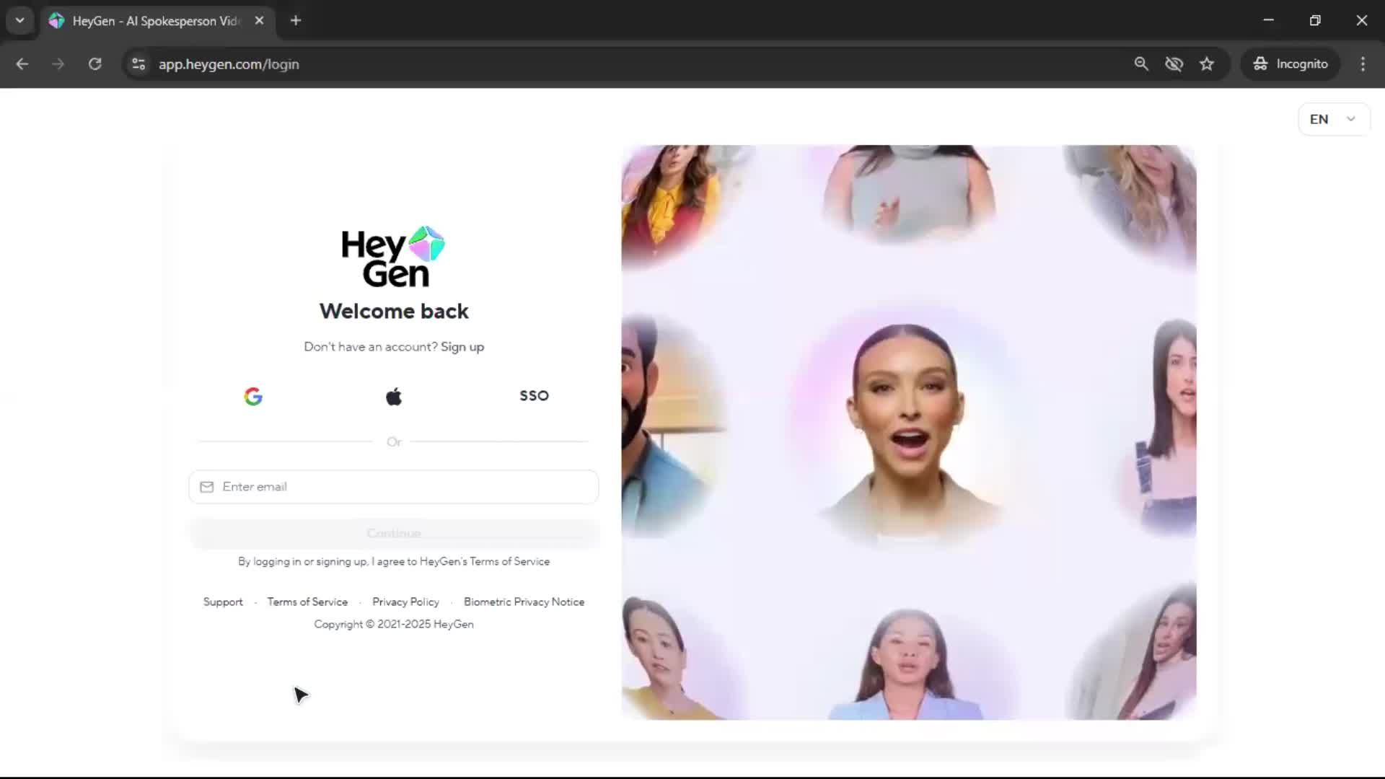Open a new browser tab
This screenshot has width=1385, height=779.
point(296,20)
